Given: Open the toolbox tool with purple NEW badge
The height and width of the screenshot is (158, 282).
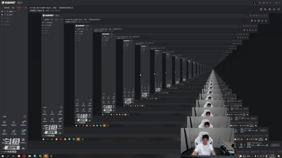Looking at the screenshot, I should pyautogui.click(x=23, y=123).
